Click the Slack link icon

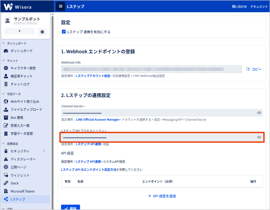pyautogui.click(x=6, y=183)
